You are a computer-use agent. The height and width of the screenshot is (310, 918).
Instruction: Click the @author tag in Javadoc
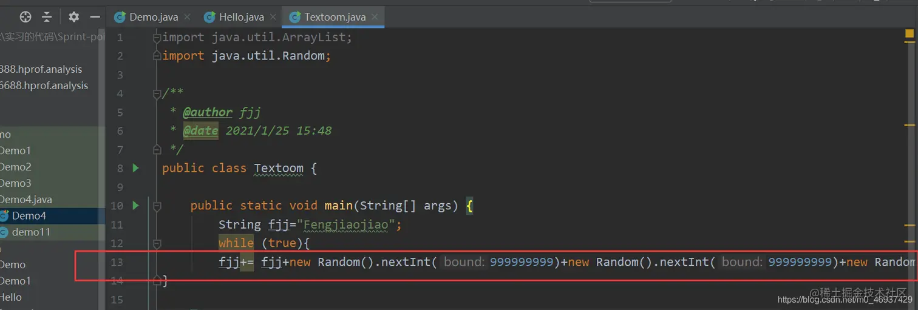coord(208,112)
